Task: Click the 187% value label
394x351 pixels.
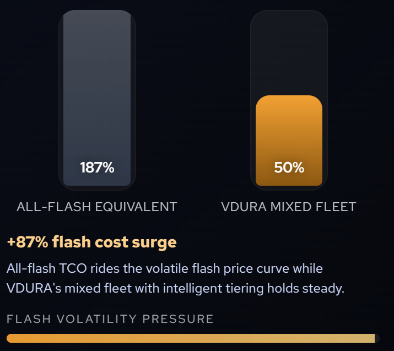Action: [x=97, y=168]
